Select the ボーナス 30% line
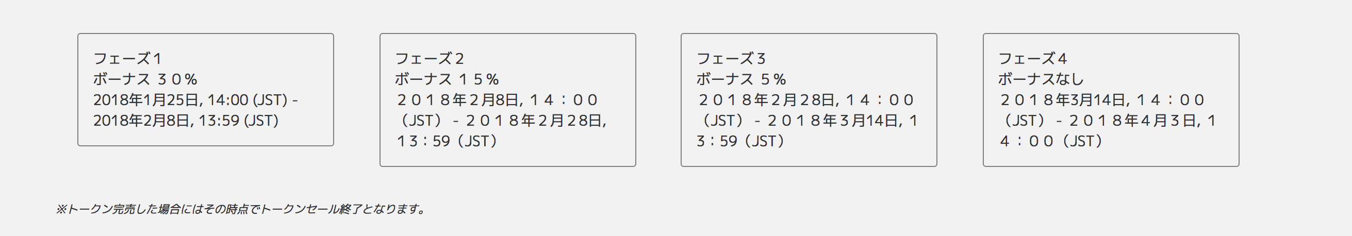Image resolution: width=1352 pixels, height=236 pixels. (145, 79)
